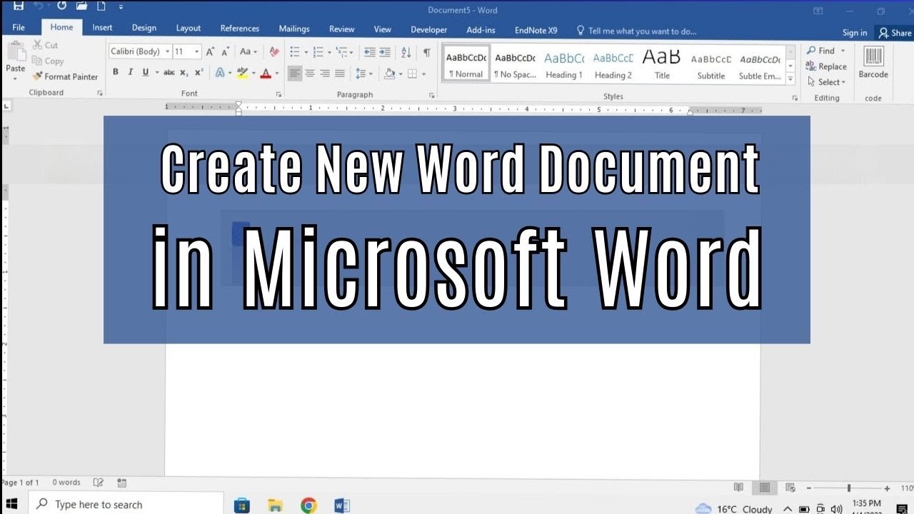Screen dimensions: 914x514
Task: Save the document from Quick Access Toolbar
Action: [x=18, y=6]
